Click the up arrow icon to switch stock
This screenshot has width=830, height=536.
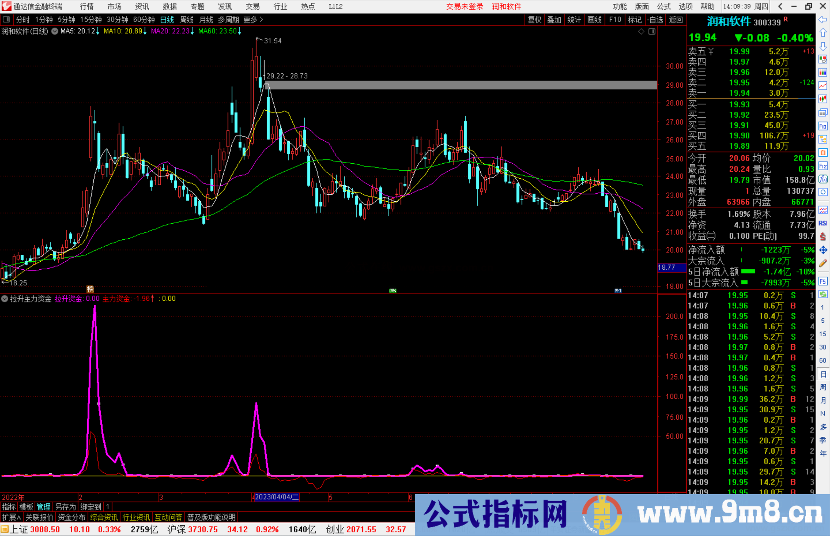coord(823,33)
